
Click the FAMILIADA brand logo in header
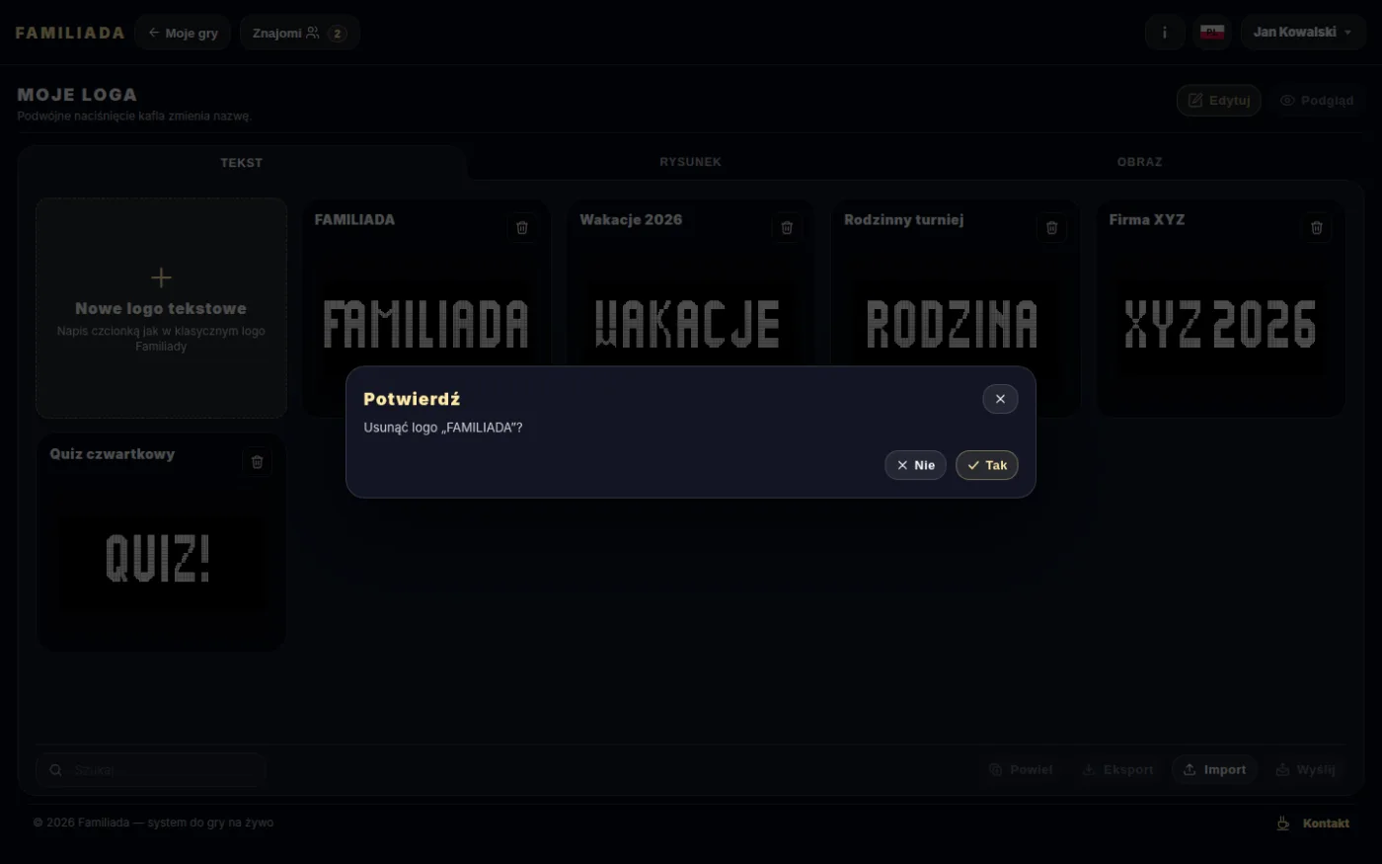pos(70,33)
